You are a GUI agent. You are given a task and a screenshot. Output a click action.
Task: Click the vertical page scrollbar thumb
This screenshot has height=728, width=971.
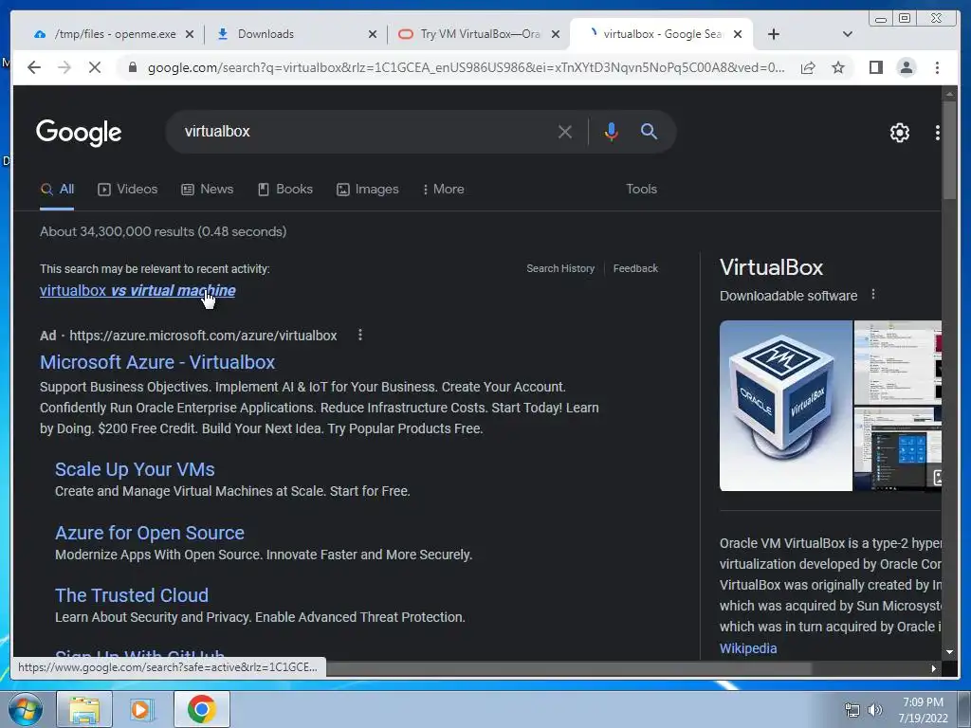[x=949, y=151]
